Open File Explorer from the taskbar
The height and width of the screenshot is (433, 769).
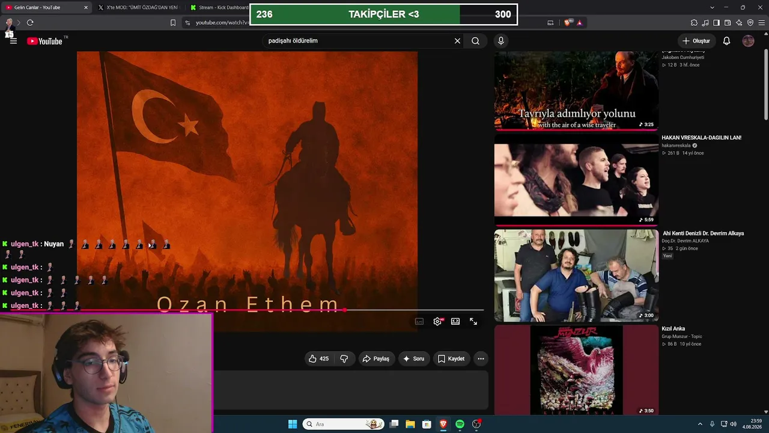(x=410, y=424)
